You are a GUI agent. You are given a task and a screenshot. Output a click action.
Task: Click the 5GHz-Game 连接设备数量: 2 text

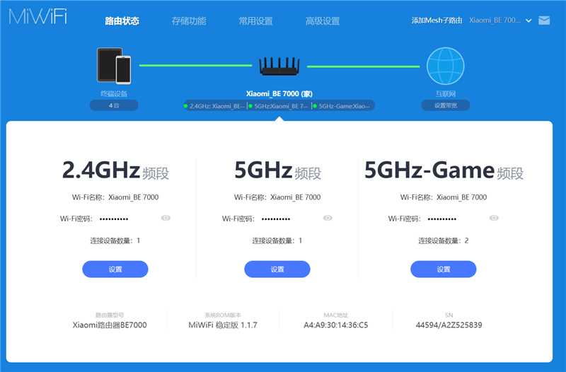click(x=444, y=240)
